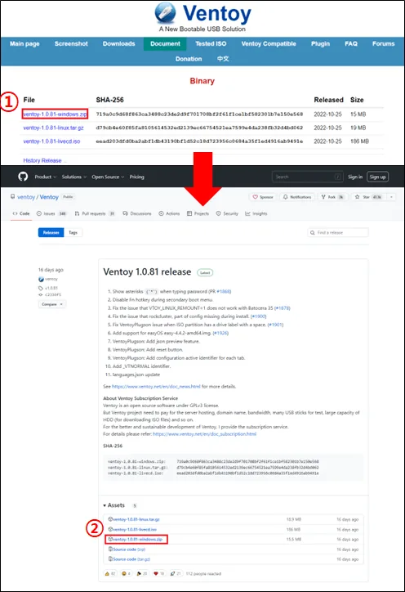The image size is (405, 592).
Task: Open the Document tab
Action: pos(165,44)
